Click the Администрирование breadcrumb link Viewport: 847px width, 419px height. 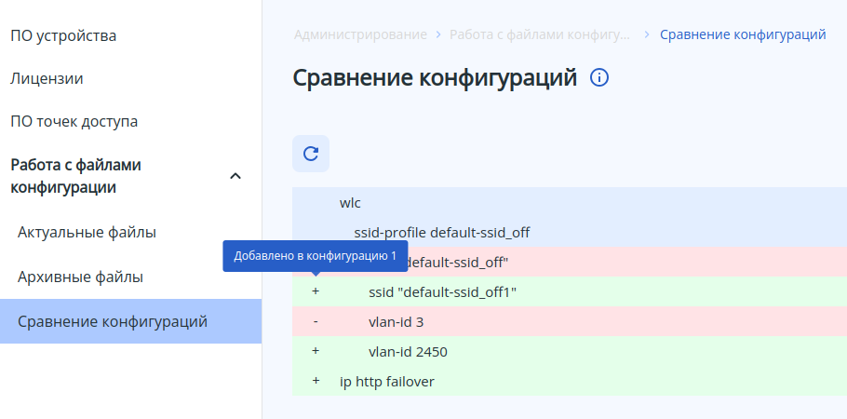click(x=360, y=34)
